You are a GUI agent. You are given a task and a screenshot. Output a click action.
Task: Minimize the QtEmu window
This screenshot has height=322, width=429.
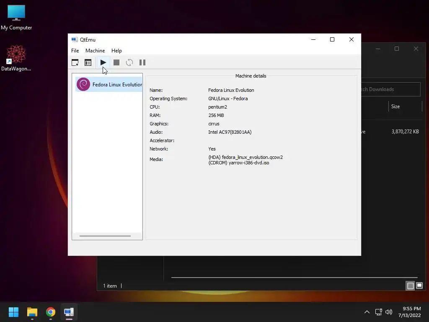[x=313, y=40]
